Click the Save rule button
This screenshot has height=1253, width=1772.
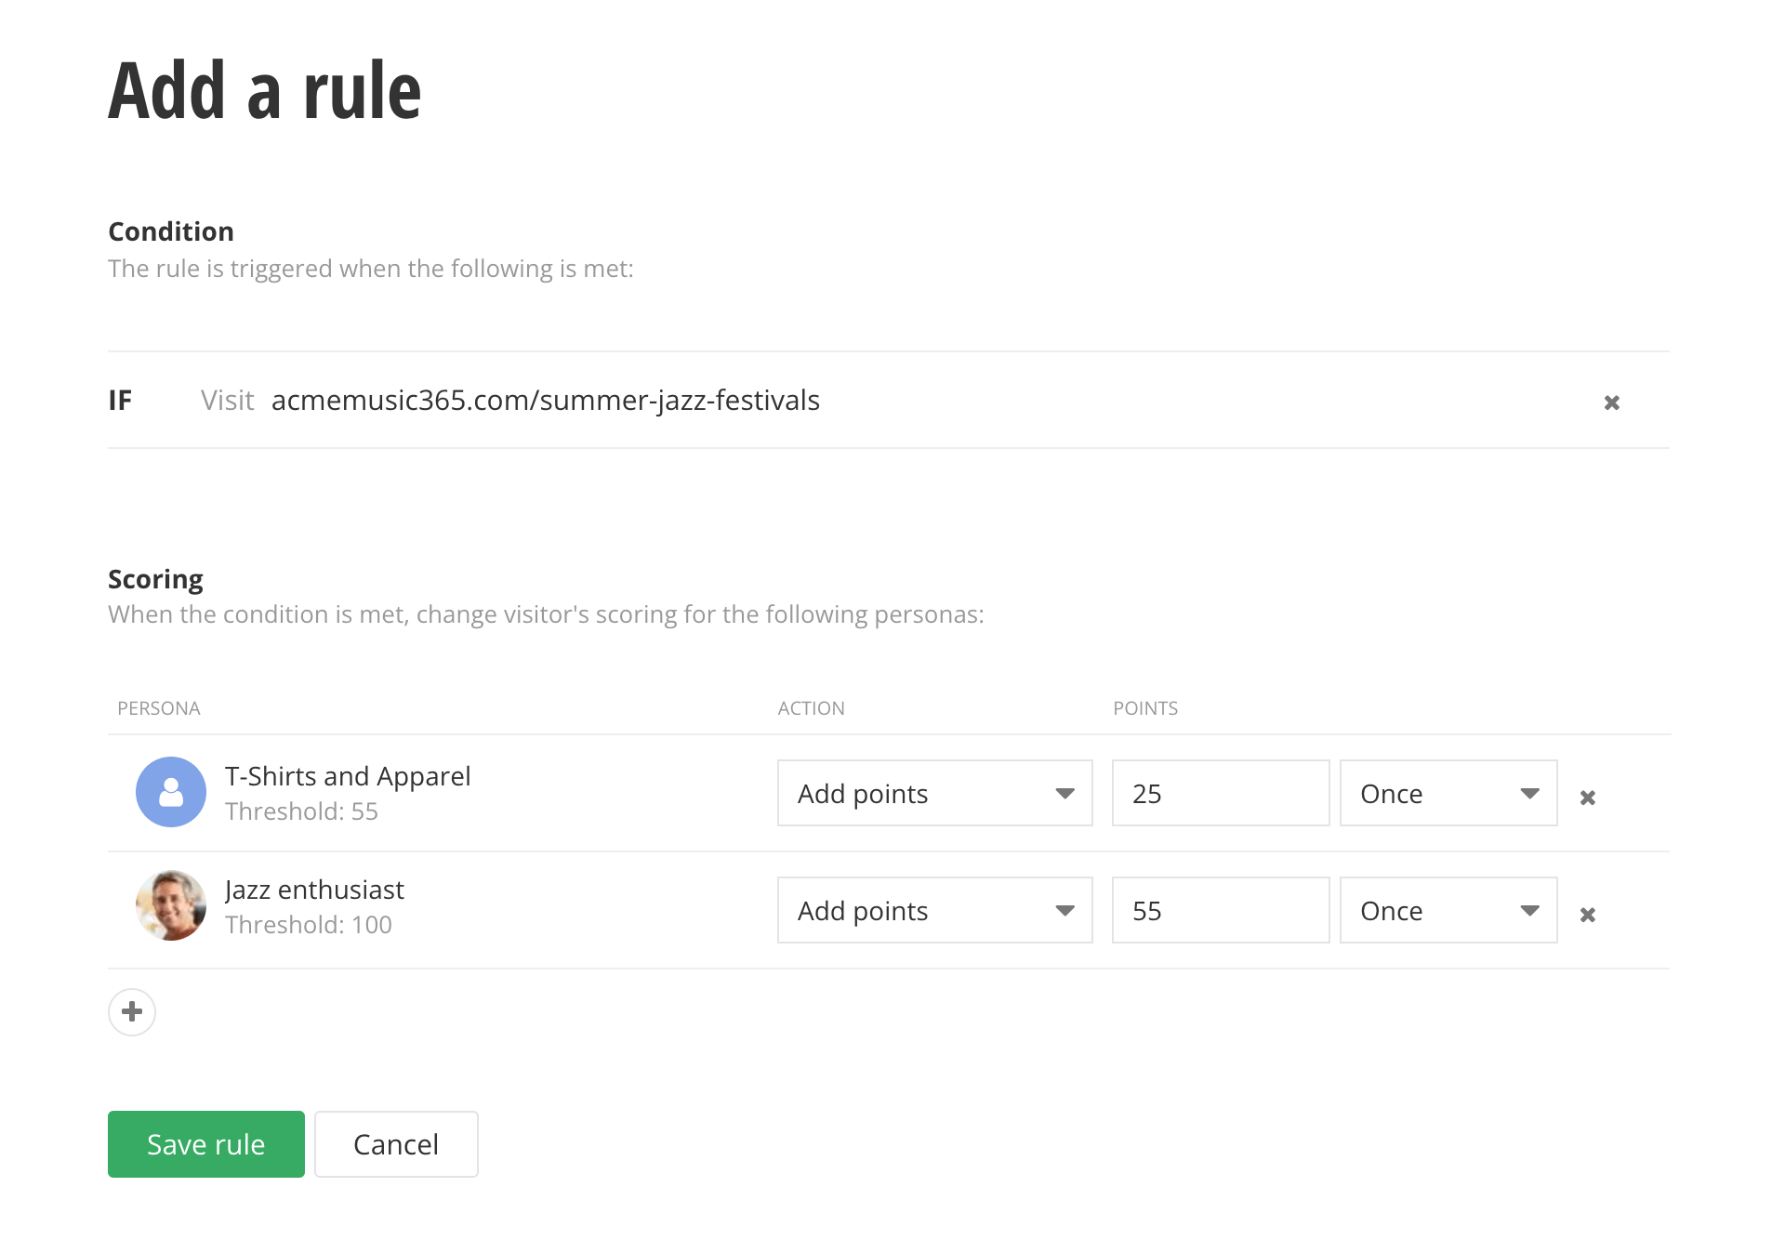pos(206,1144)
